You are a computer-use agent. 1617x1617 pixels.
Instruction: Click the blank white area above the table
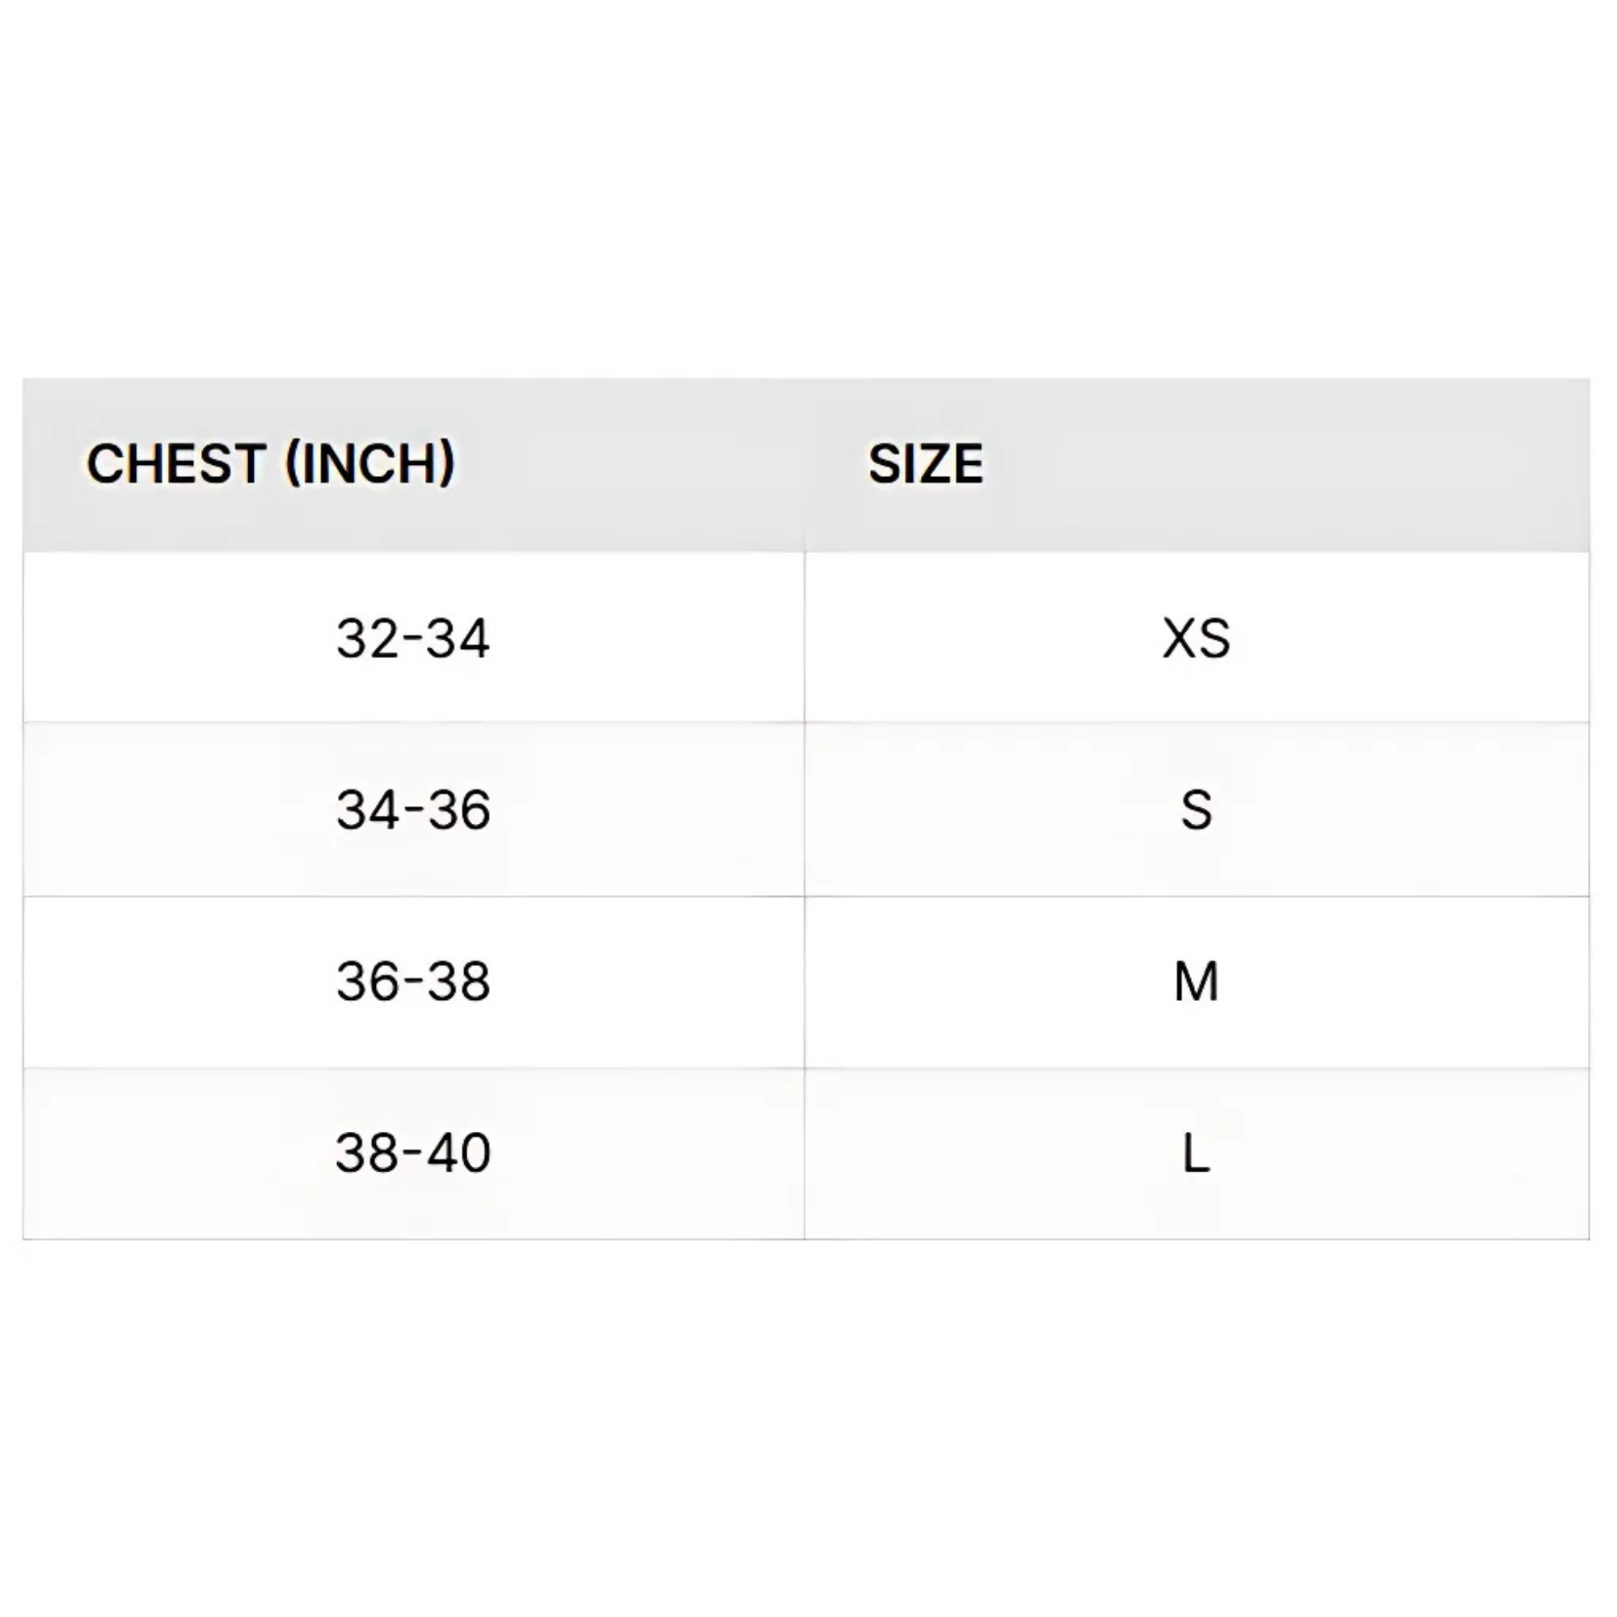click(808, 188)
